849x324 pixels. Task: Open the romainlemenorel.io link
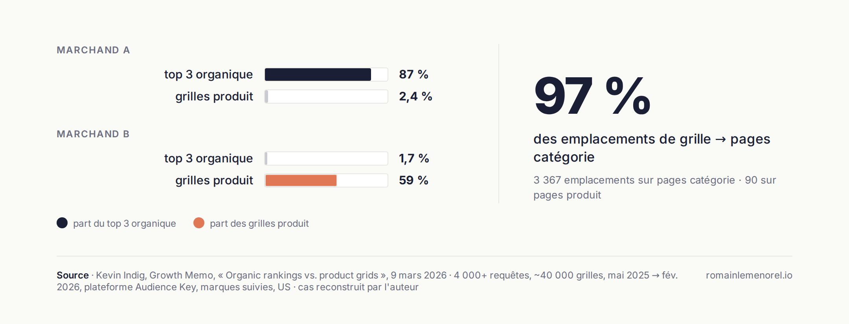pos(749,275)
